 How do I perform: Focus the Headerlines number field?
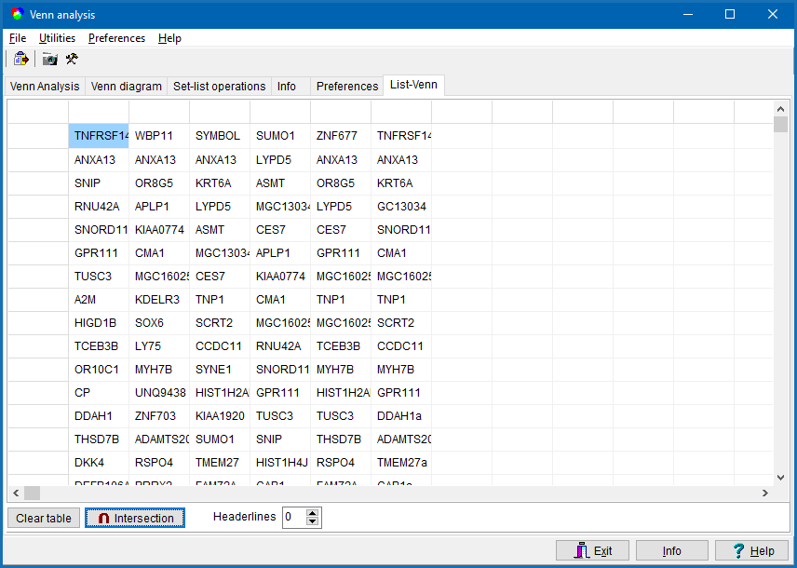pos(295,518)
